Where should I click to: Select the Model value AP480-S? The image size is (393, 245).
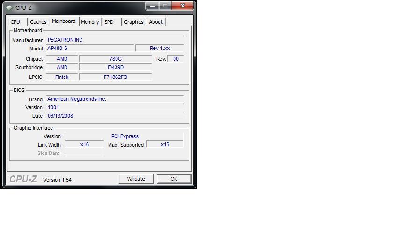coord(90,48)
